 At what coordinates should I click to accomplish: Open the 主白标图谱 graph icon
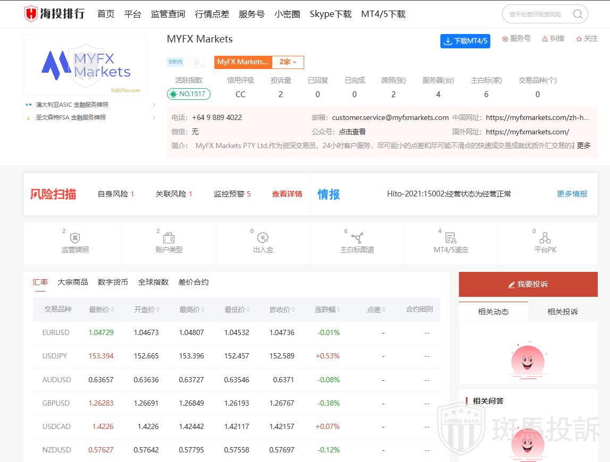click(x=357, y=238)
